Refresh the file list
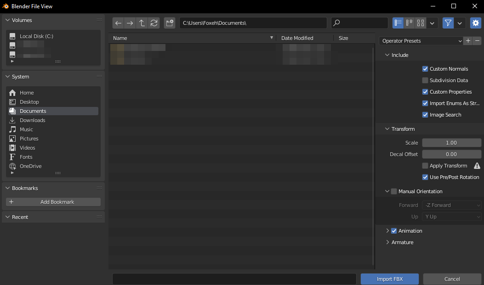Viewport: 484px width, 285px height. coord(154,23)
